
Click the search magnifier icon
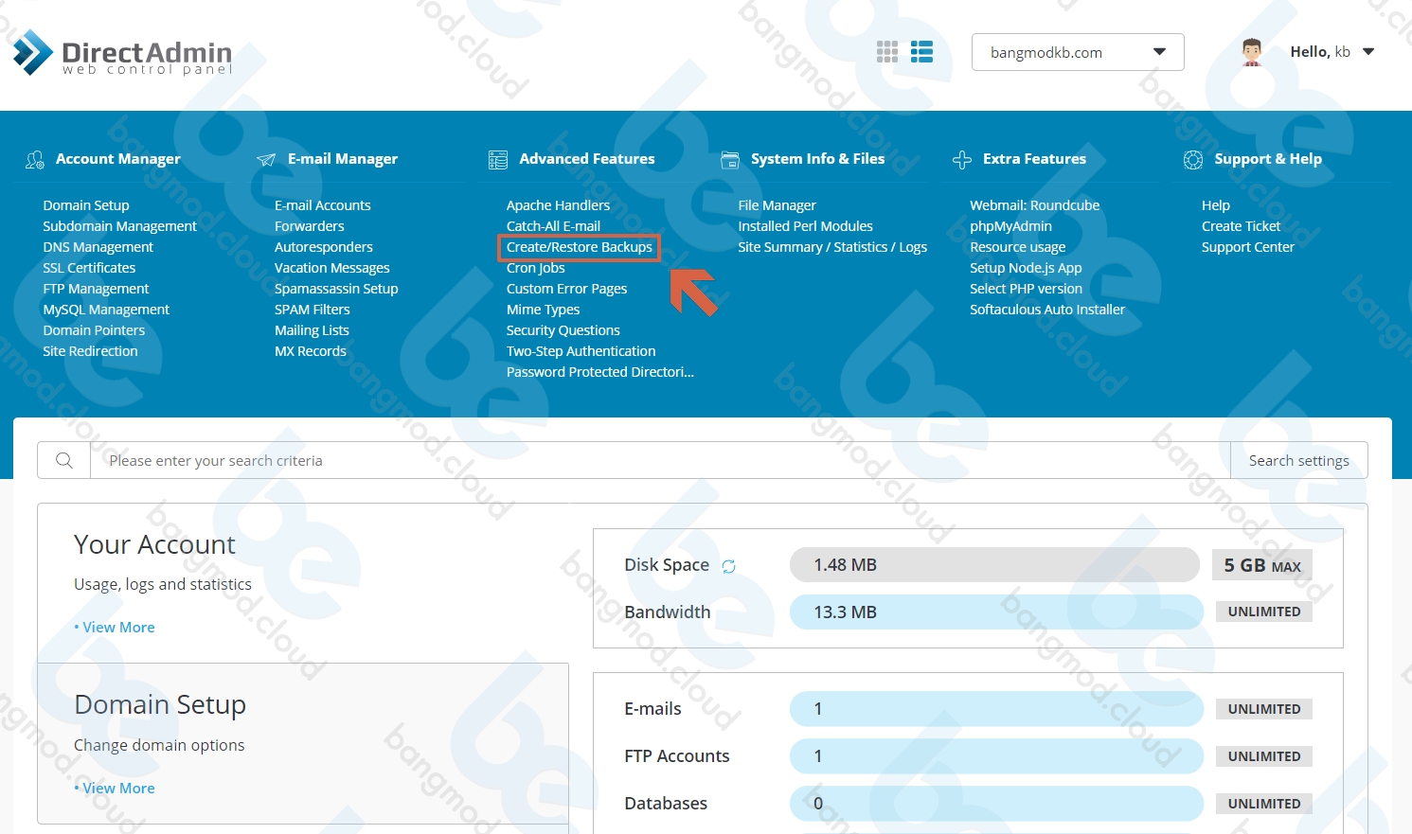point(64,461)
